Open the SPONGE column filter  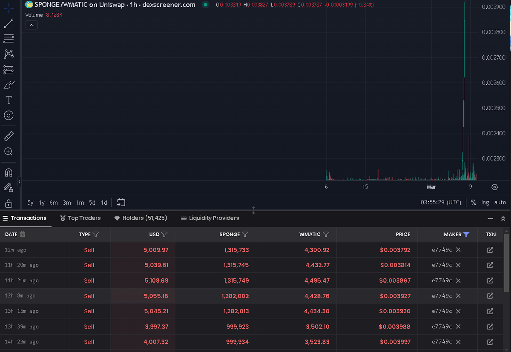click(x=245, y=235)
